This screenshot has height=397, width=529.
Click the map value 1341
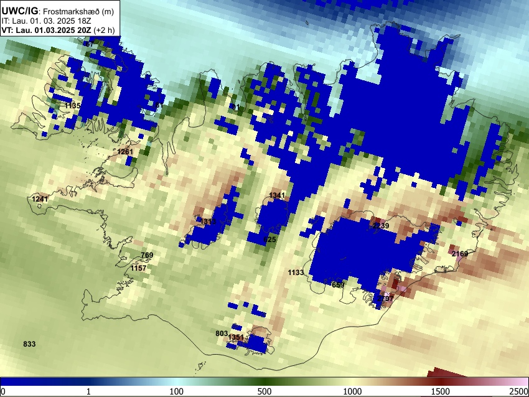277,195
